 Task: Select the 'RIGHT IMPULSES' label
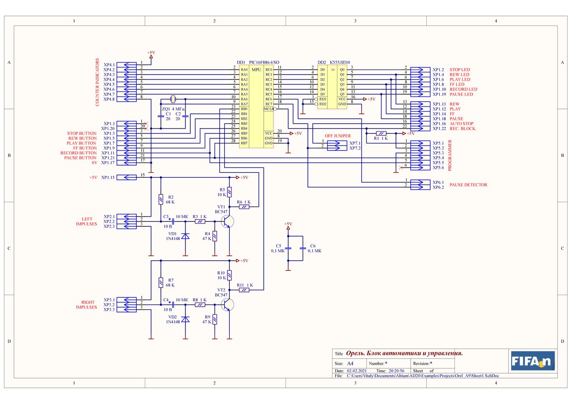87,305
